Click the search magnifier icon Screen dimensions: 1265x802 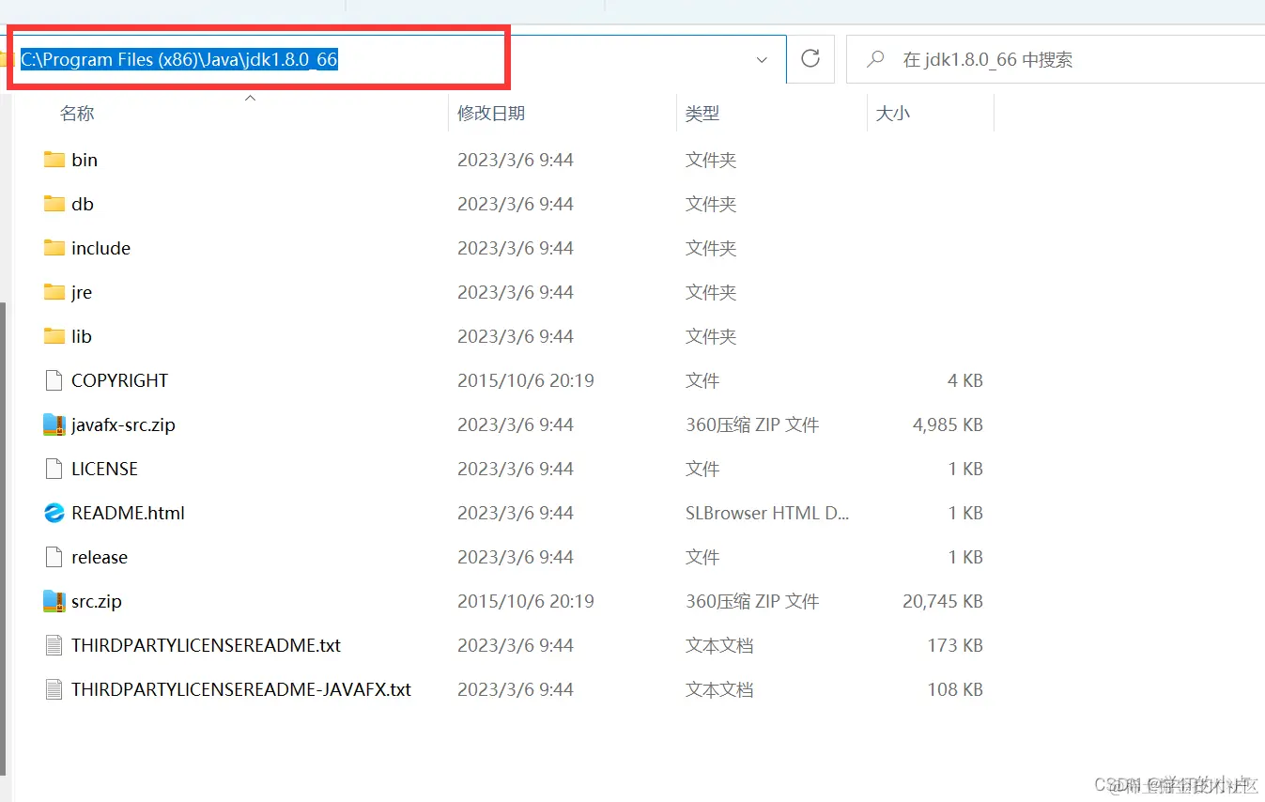point(875,59)
